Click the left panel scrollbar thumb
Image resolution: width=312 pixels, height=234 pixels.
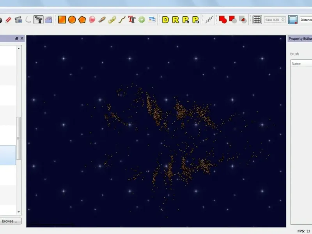(x=18, y=138)
